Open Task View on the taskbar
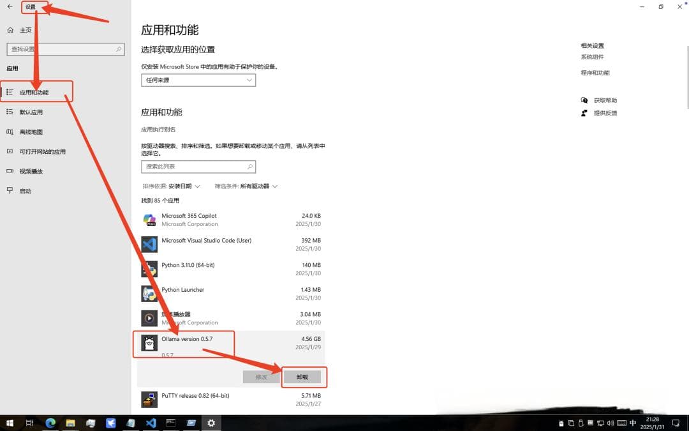689x431 pixels. tap(29, 423)
